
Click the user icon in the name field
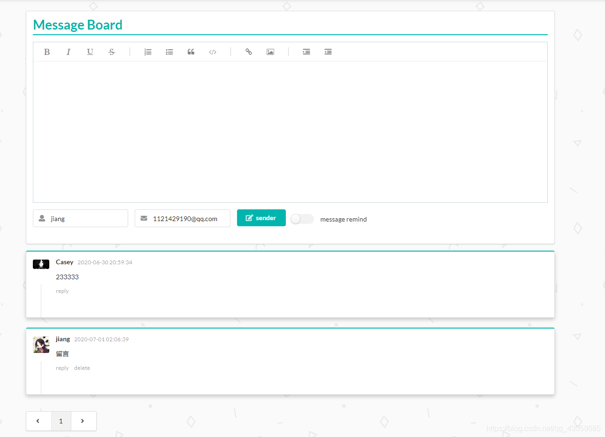tap(42, 218)
